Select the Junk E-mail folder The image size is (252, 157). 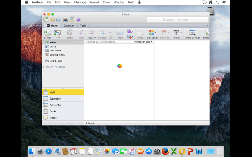(x=63, y=61)
